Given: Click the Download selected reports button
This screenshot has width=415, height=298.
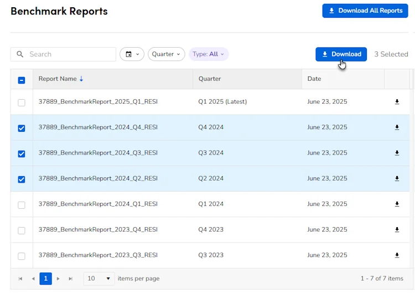Looking at the screenshot, I should (341, 54).
